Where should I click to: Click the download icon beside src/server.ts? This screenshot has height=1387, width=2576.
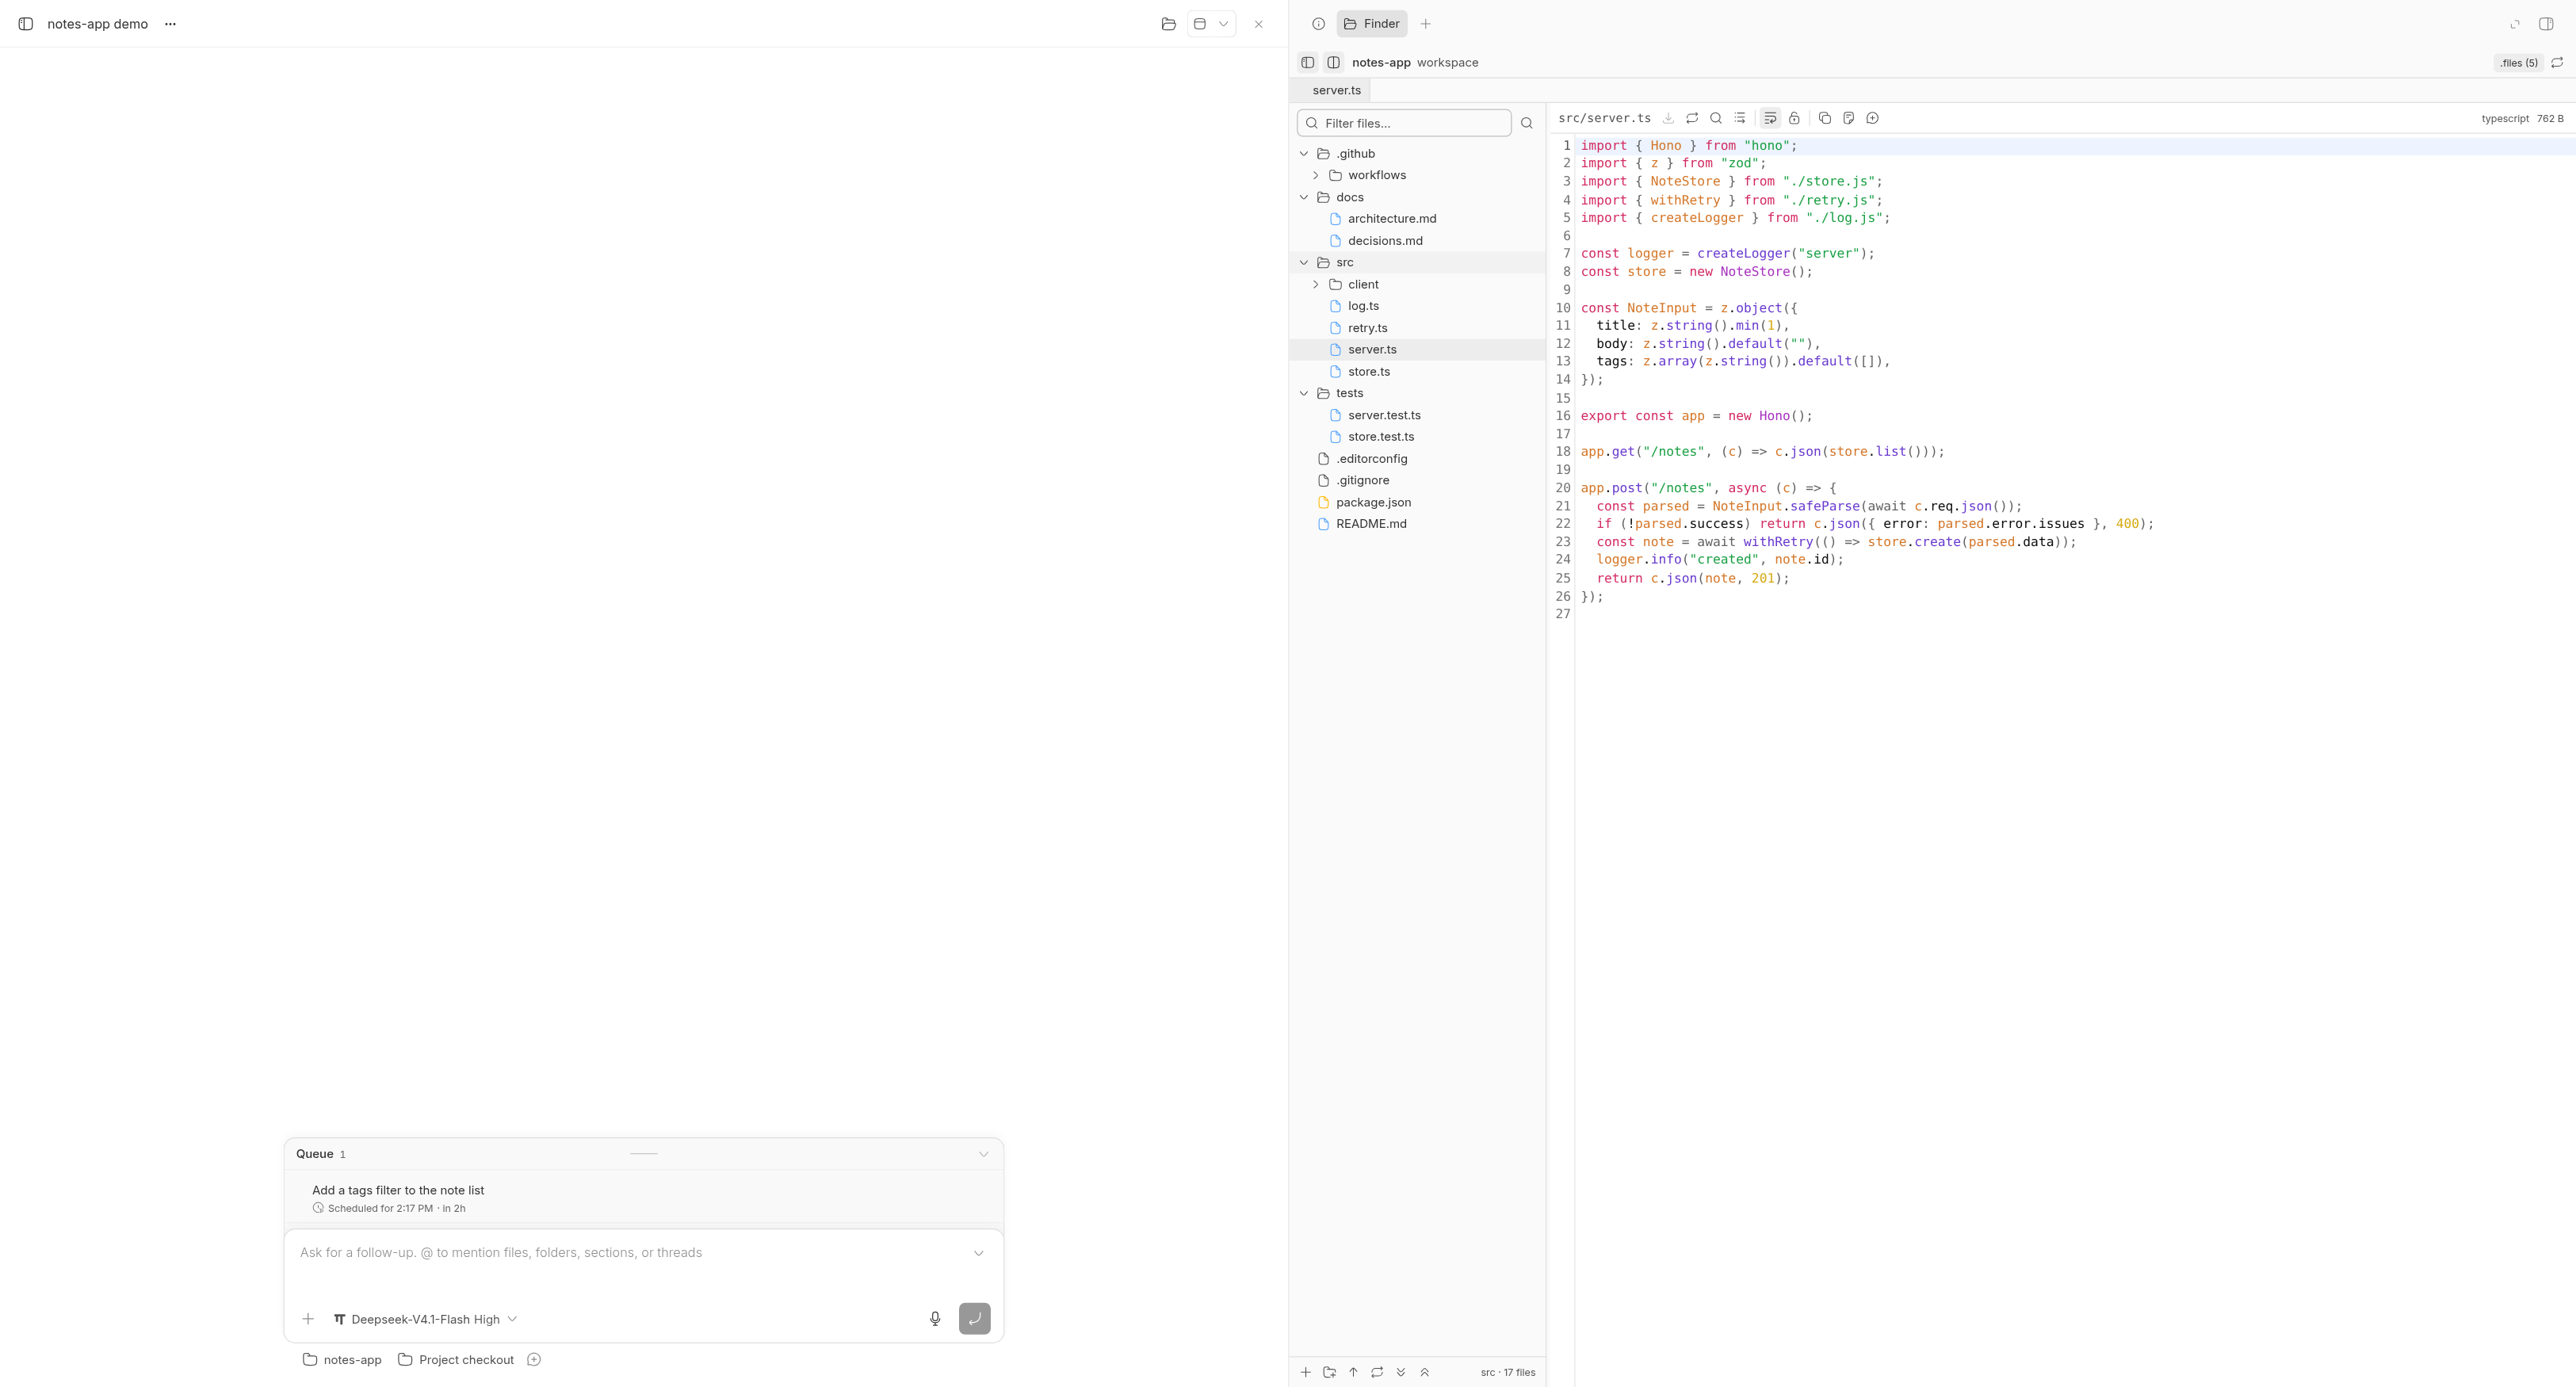pyautogui.click(x=1668, y=118)
